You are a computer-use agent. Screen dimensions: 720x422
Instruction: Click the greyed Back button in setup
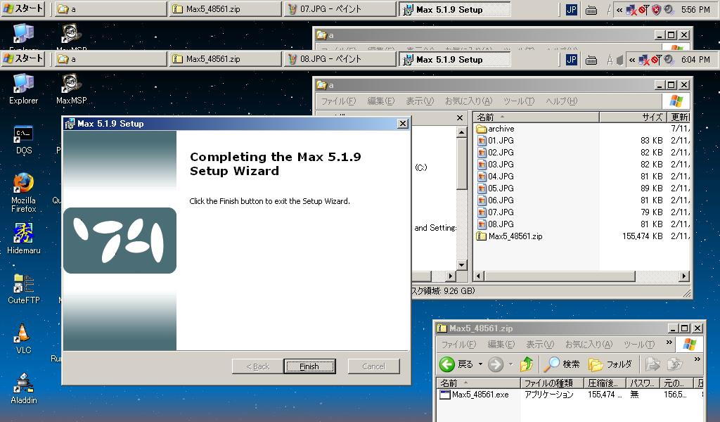coord(257,366)
